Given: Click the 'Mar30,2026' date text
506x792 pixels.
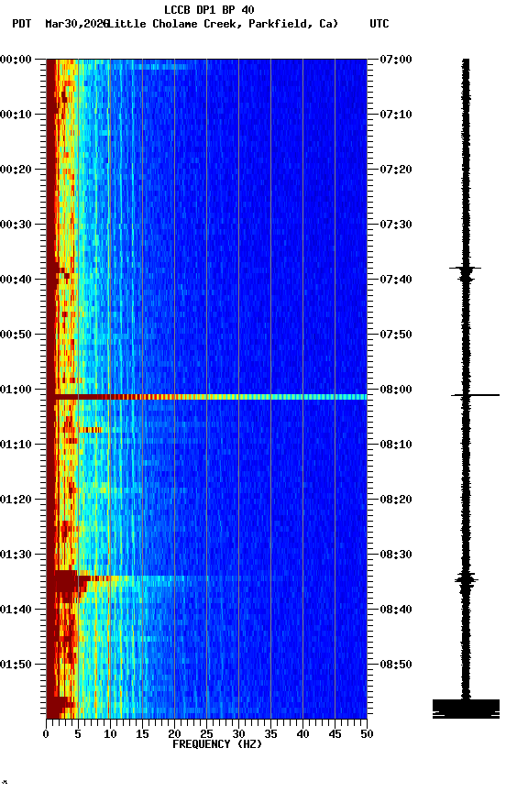Looking at the screenshot, I should (76, 24).
